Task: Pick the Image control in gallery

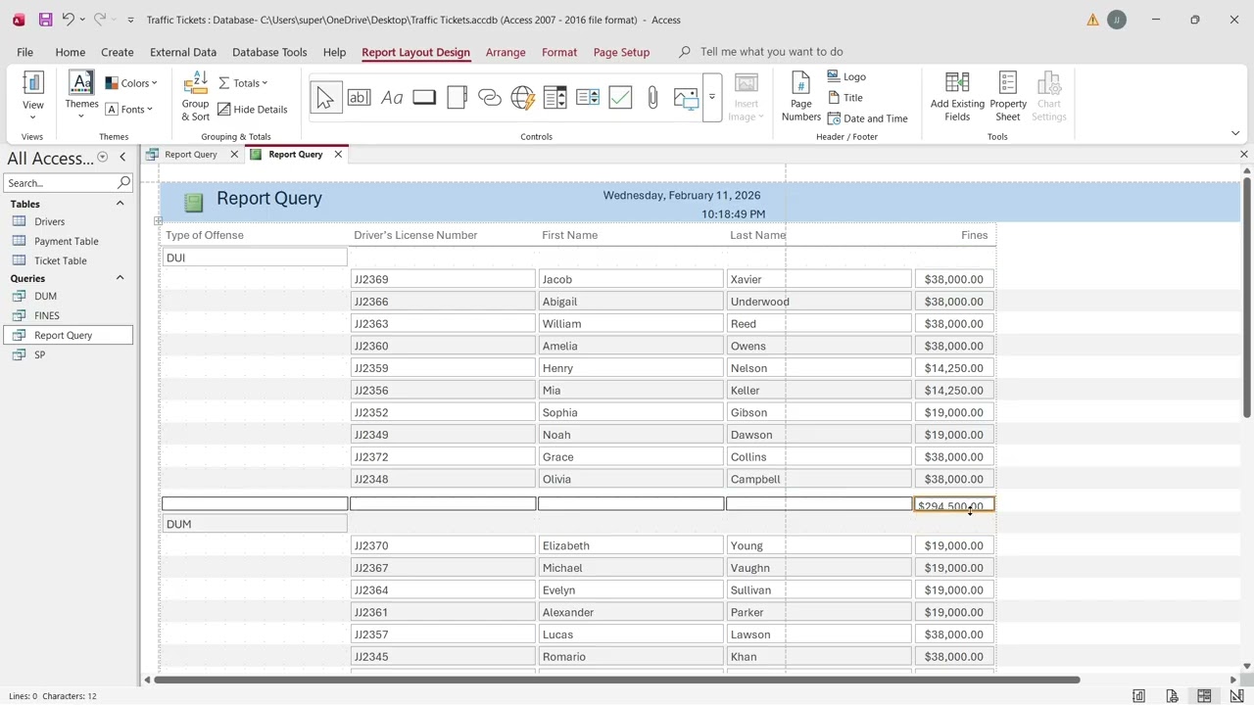Action: 686,98
